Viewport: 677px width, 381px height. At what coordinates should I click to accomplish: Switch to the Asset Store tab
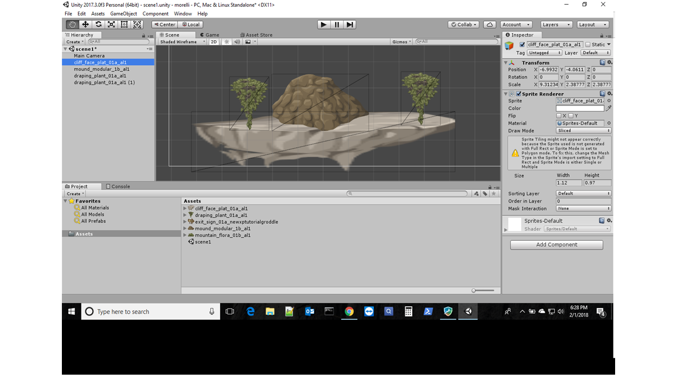tap(256, 35)
